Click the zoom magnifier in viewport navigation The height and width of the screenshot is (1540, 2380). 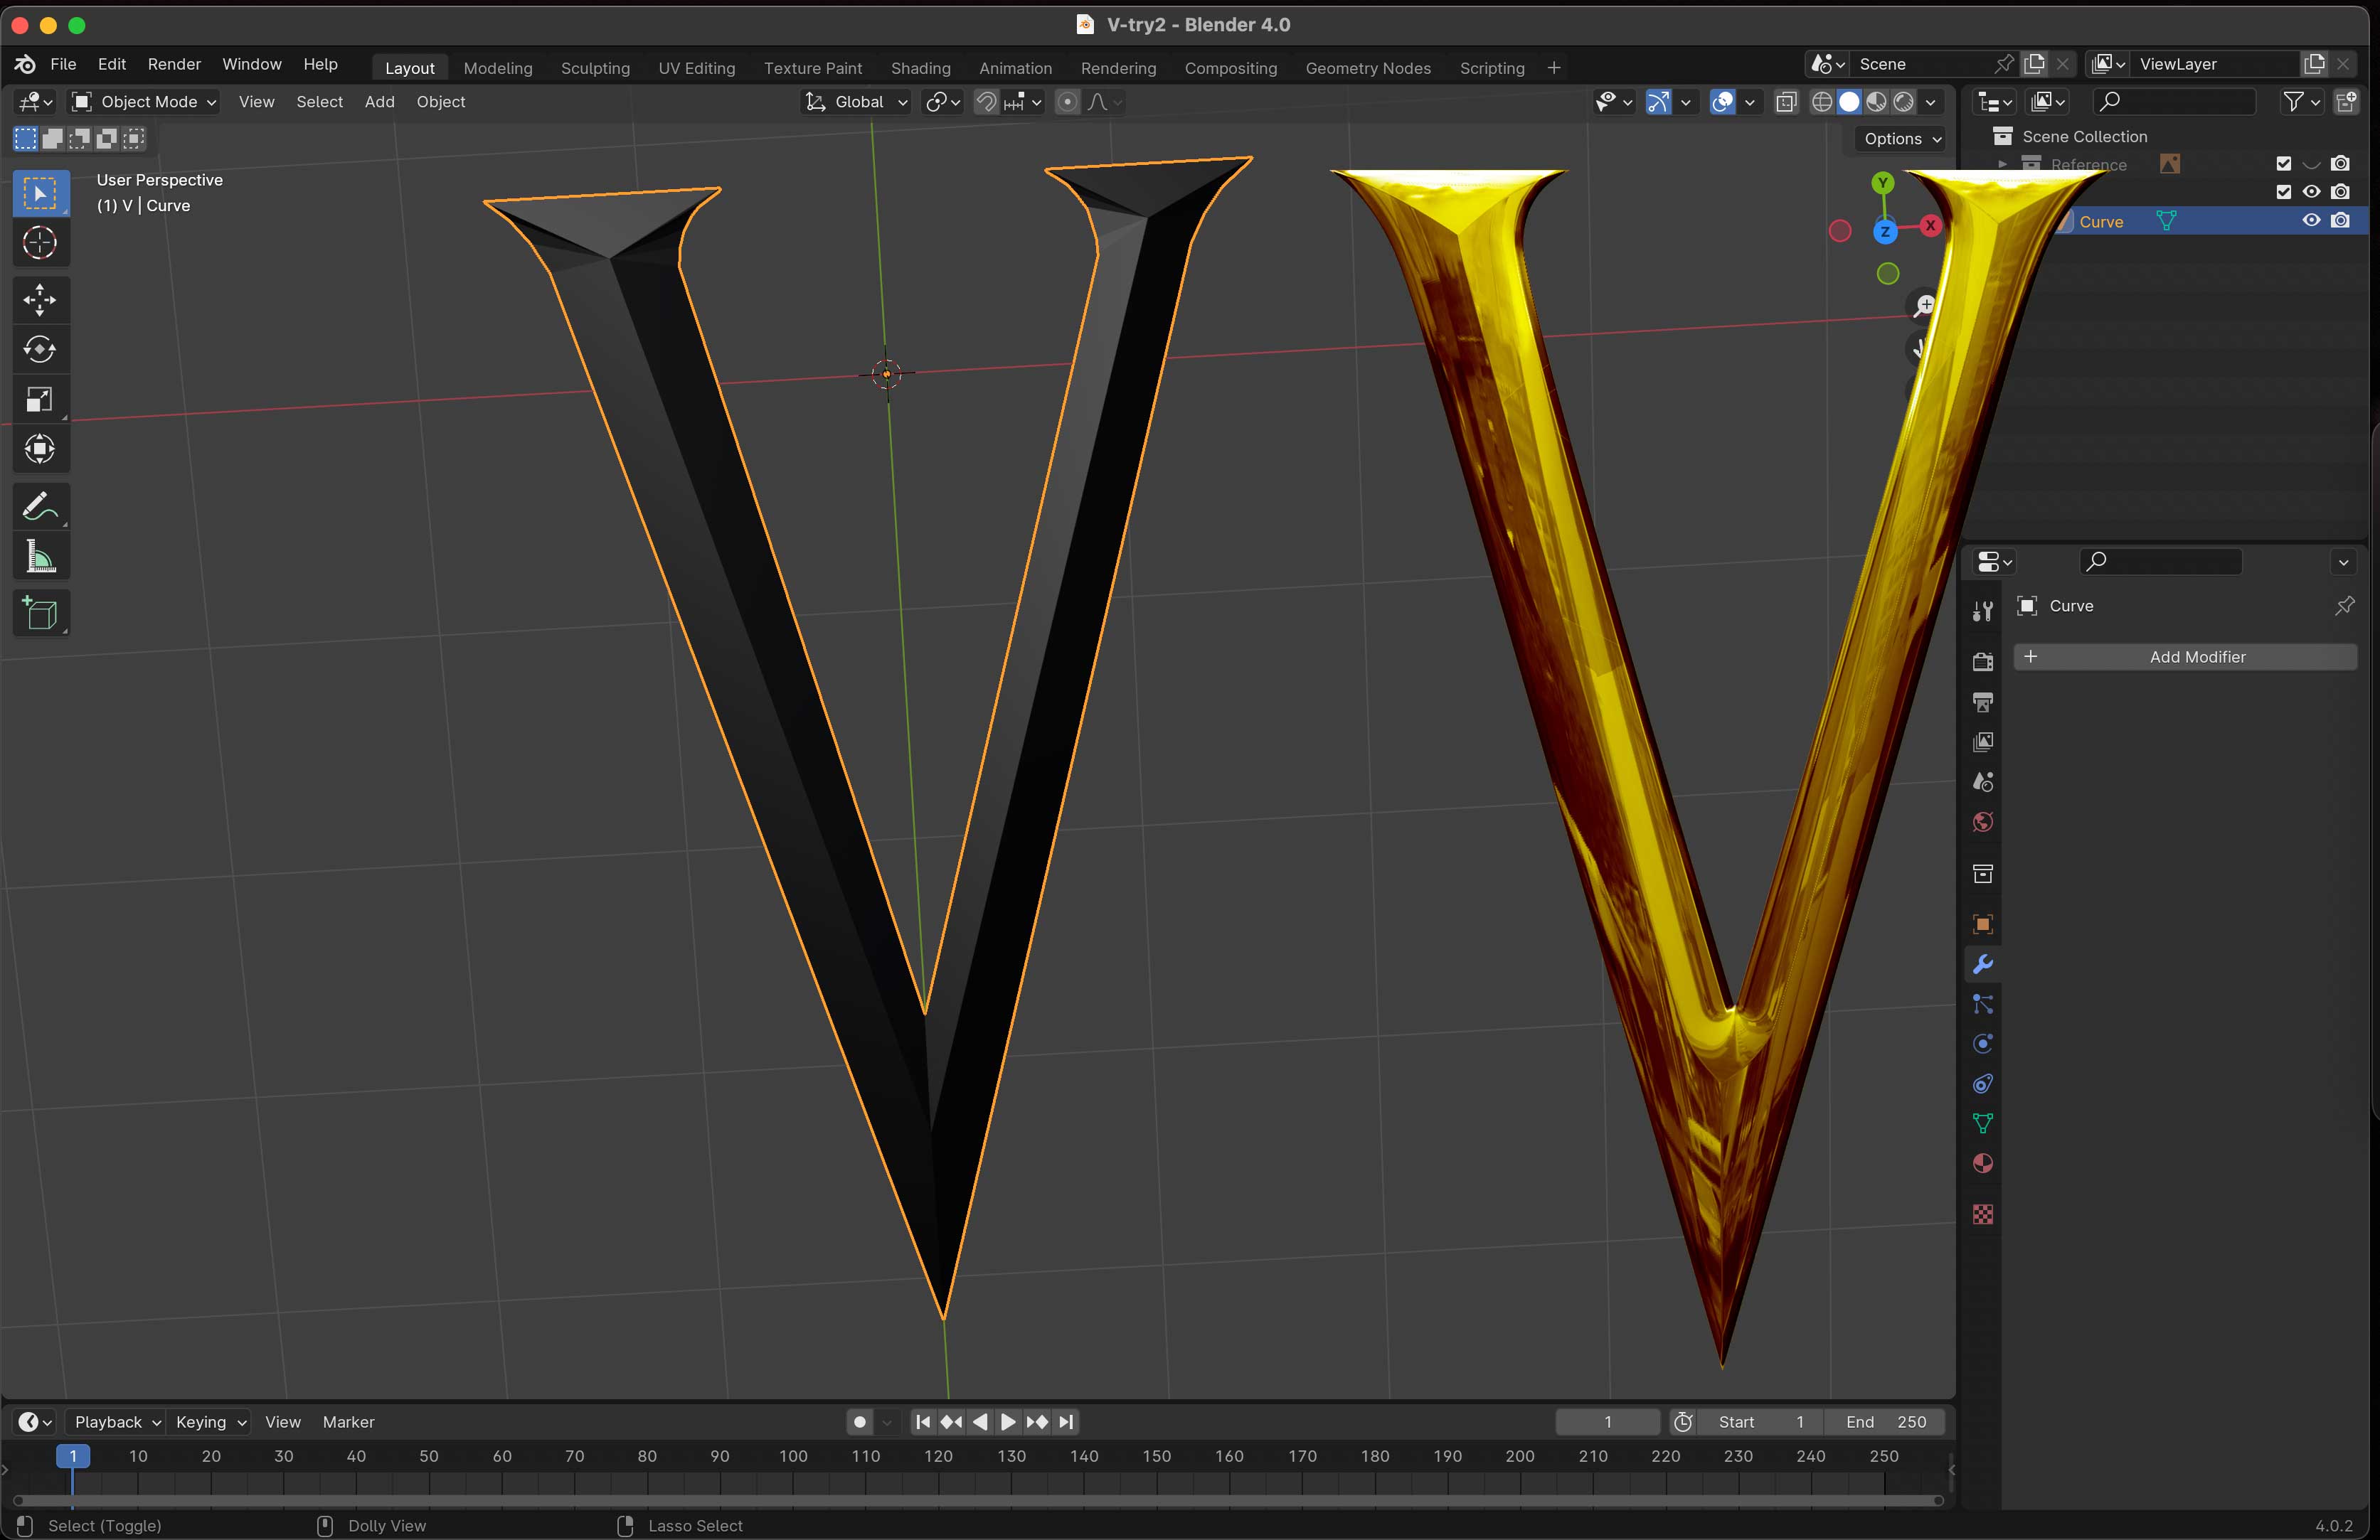(1924, 306)
